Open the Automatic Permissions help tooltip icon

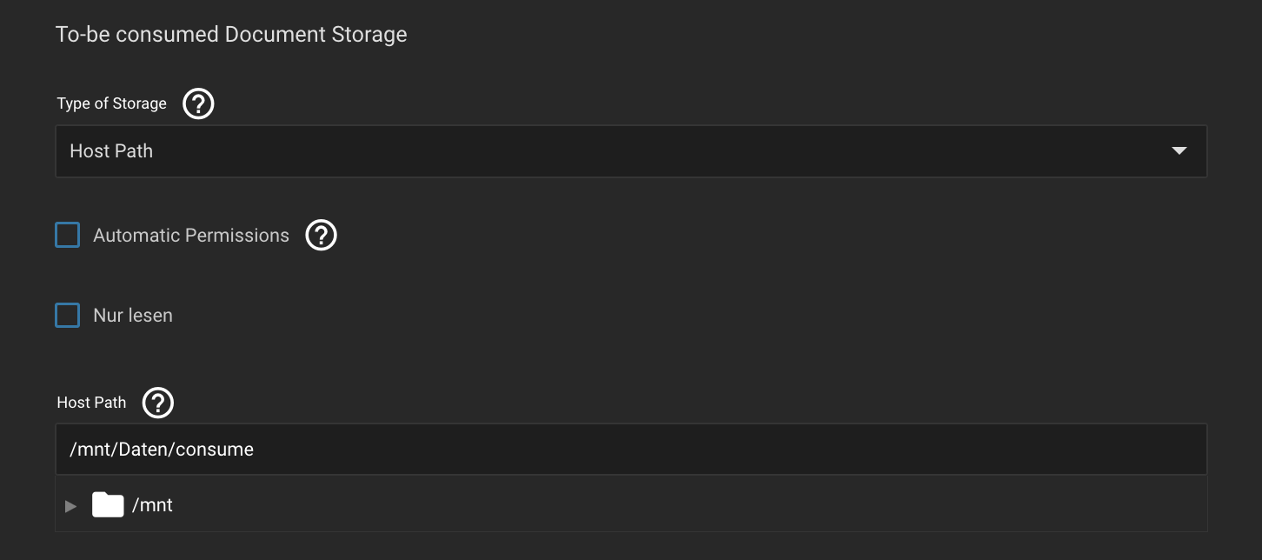click(321, 235)
